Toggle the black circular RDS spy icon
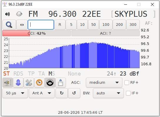This screenshot has height=117, width=160. tap(50, 83)
